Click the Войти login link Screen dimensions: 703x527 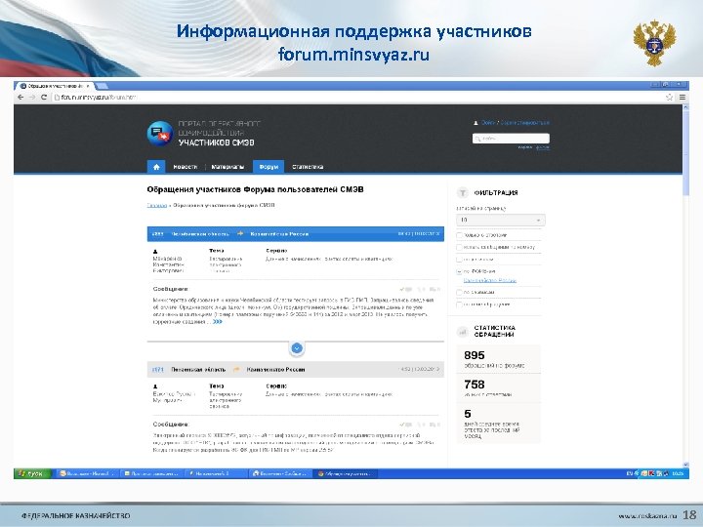click(x=488, y=123)
